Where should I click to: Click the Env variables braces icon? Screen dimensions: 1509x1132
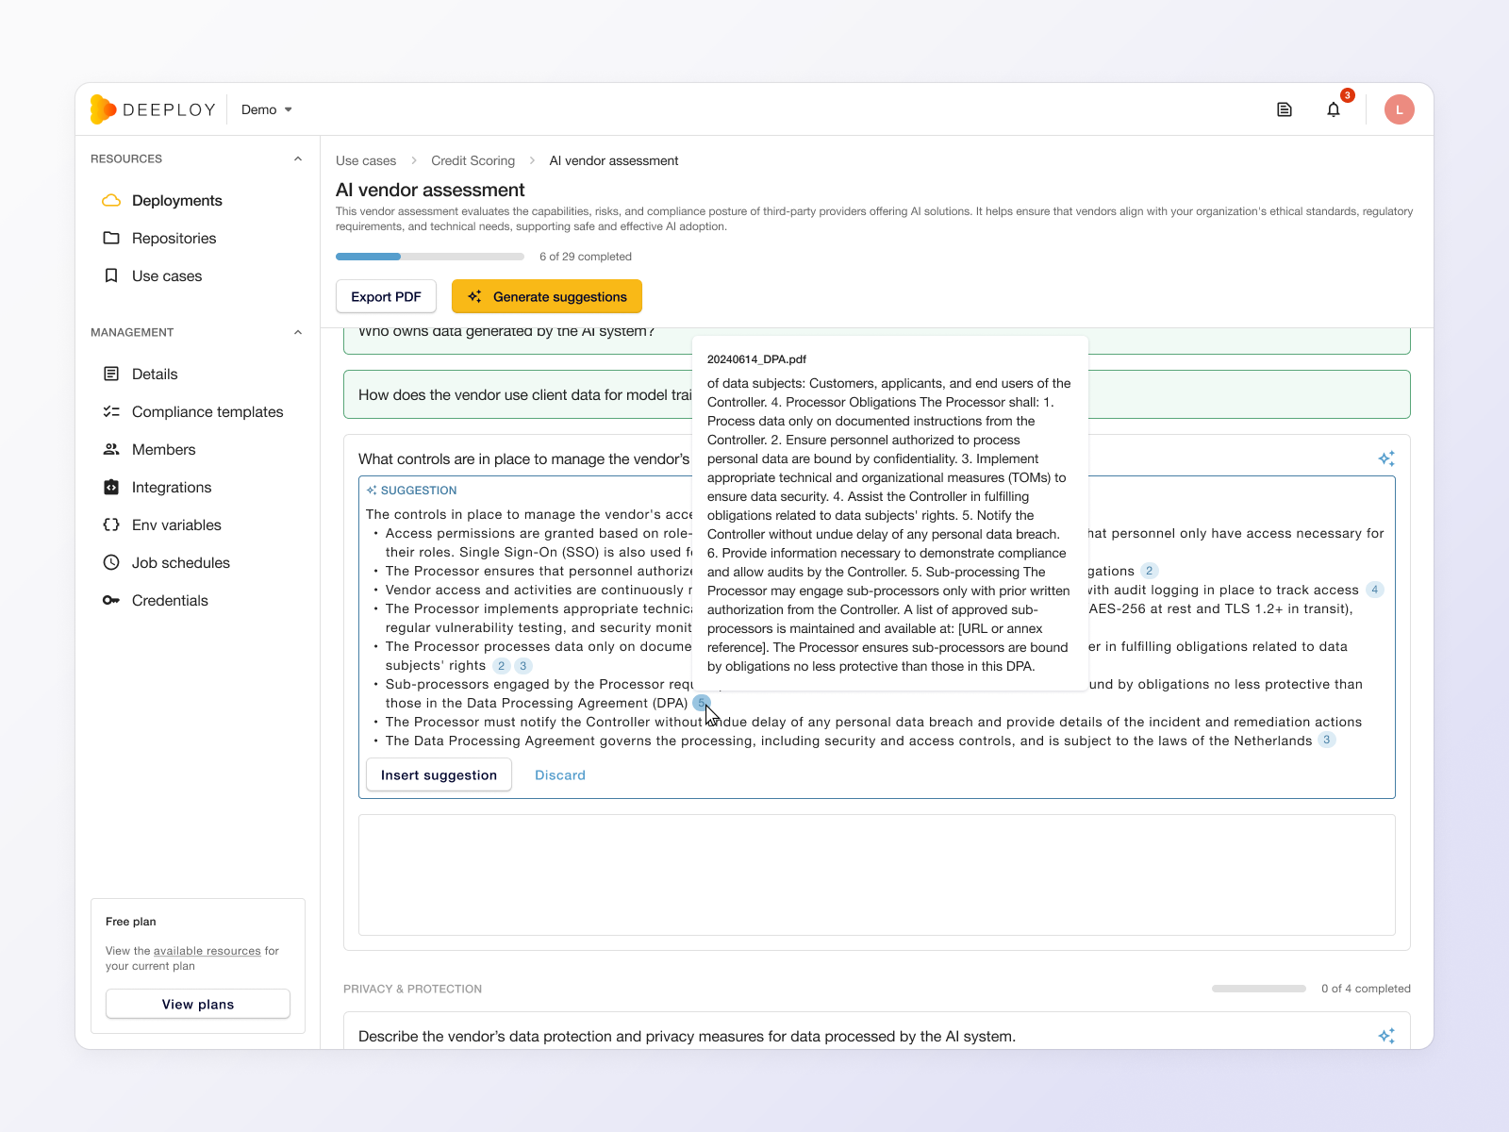point(111,524)
